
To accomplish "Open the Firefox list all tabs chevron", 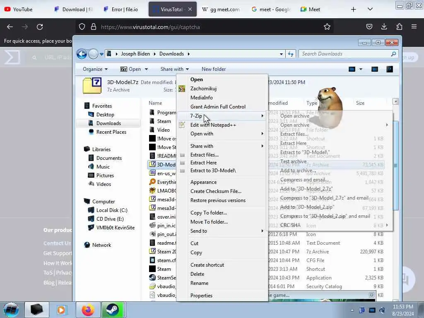I will pos(370,9).
